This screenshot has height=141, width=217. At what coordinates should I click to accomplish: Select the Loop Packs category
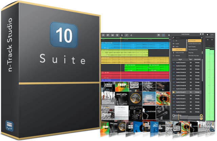coord(179,49)
